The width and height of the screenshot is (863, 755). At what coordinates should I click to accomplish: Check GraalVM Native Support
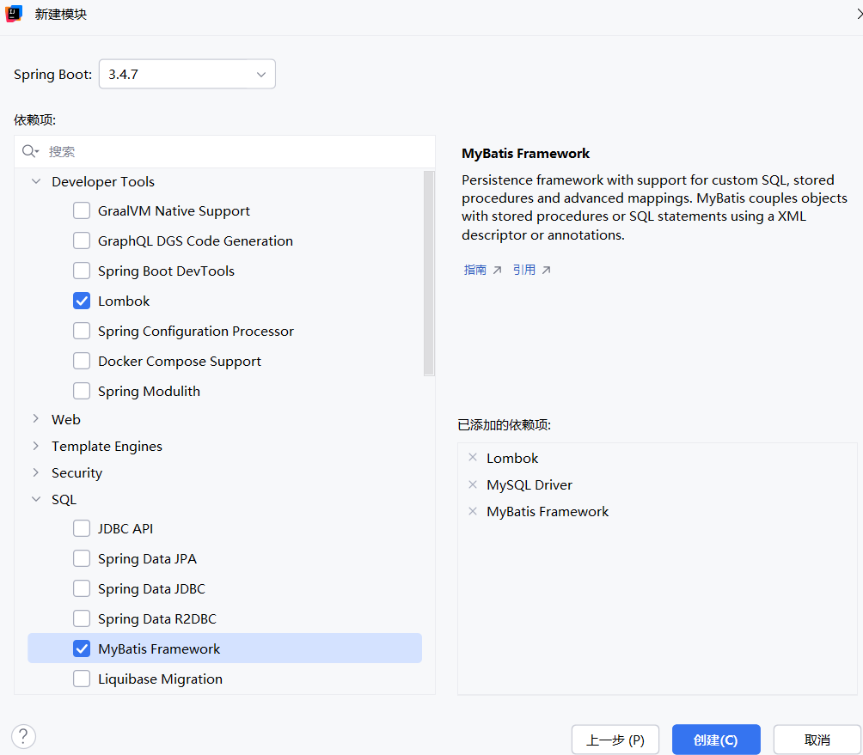point(82,210)
